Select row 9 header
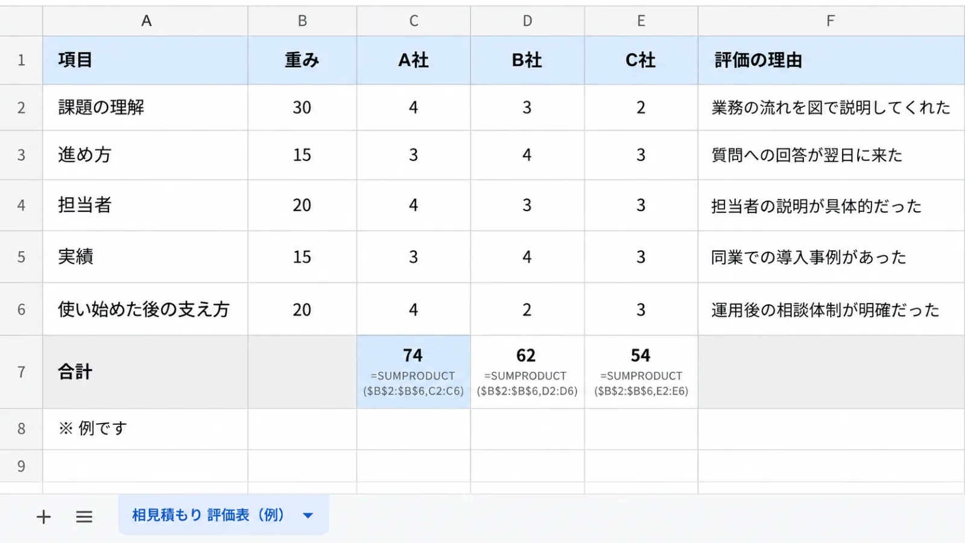The image size is (965, 543). click(x=21, y=466)
